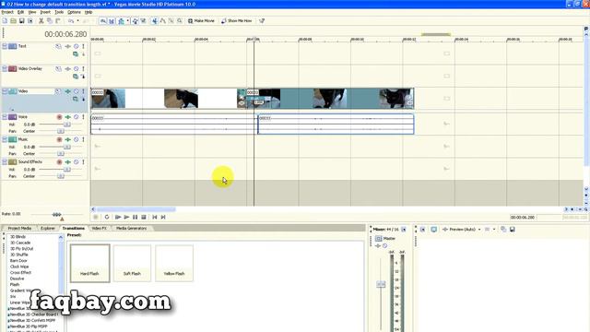Cut selection with the scissors icon
The image size is (590, 332).
pos(41,21)
